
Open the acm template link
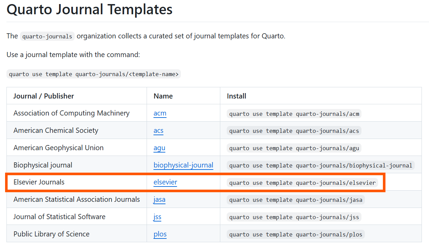(x=160, y=113)
